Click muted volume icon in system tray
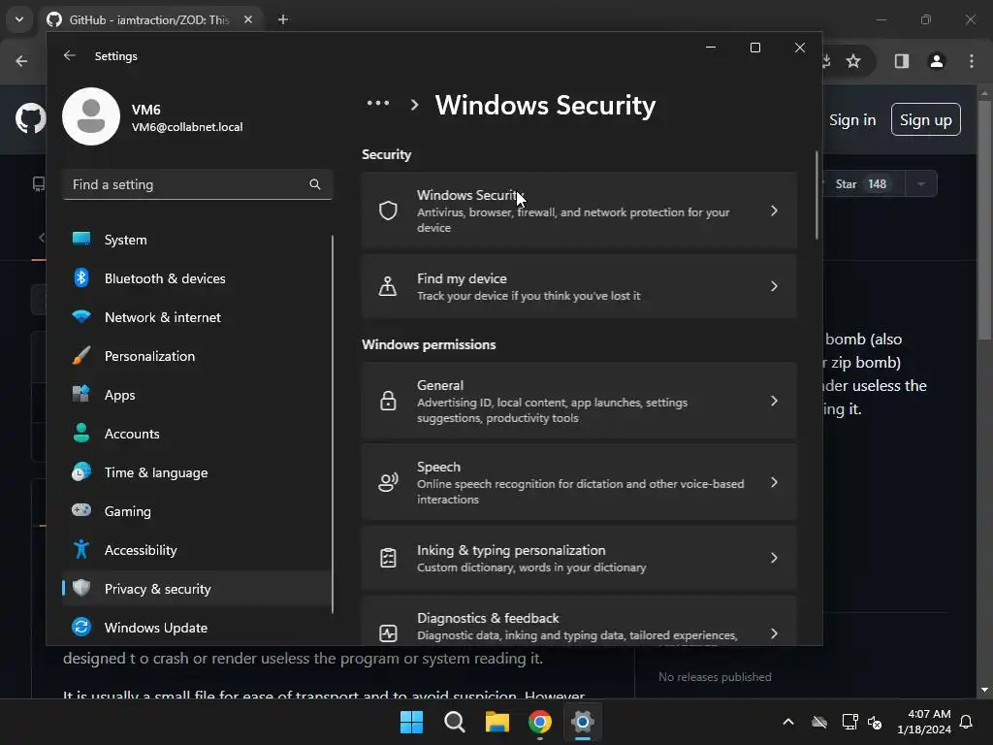993x745 pixels. click(875, 722)
